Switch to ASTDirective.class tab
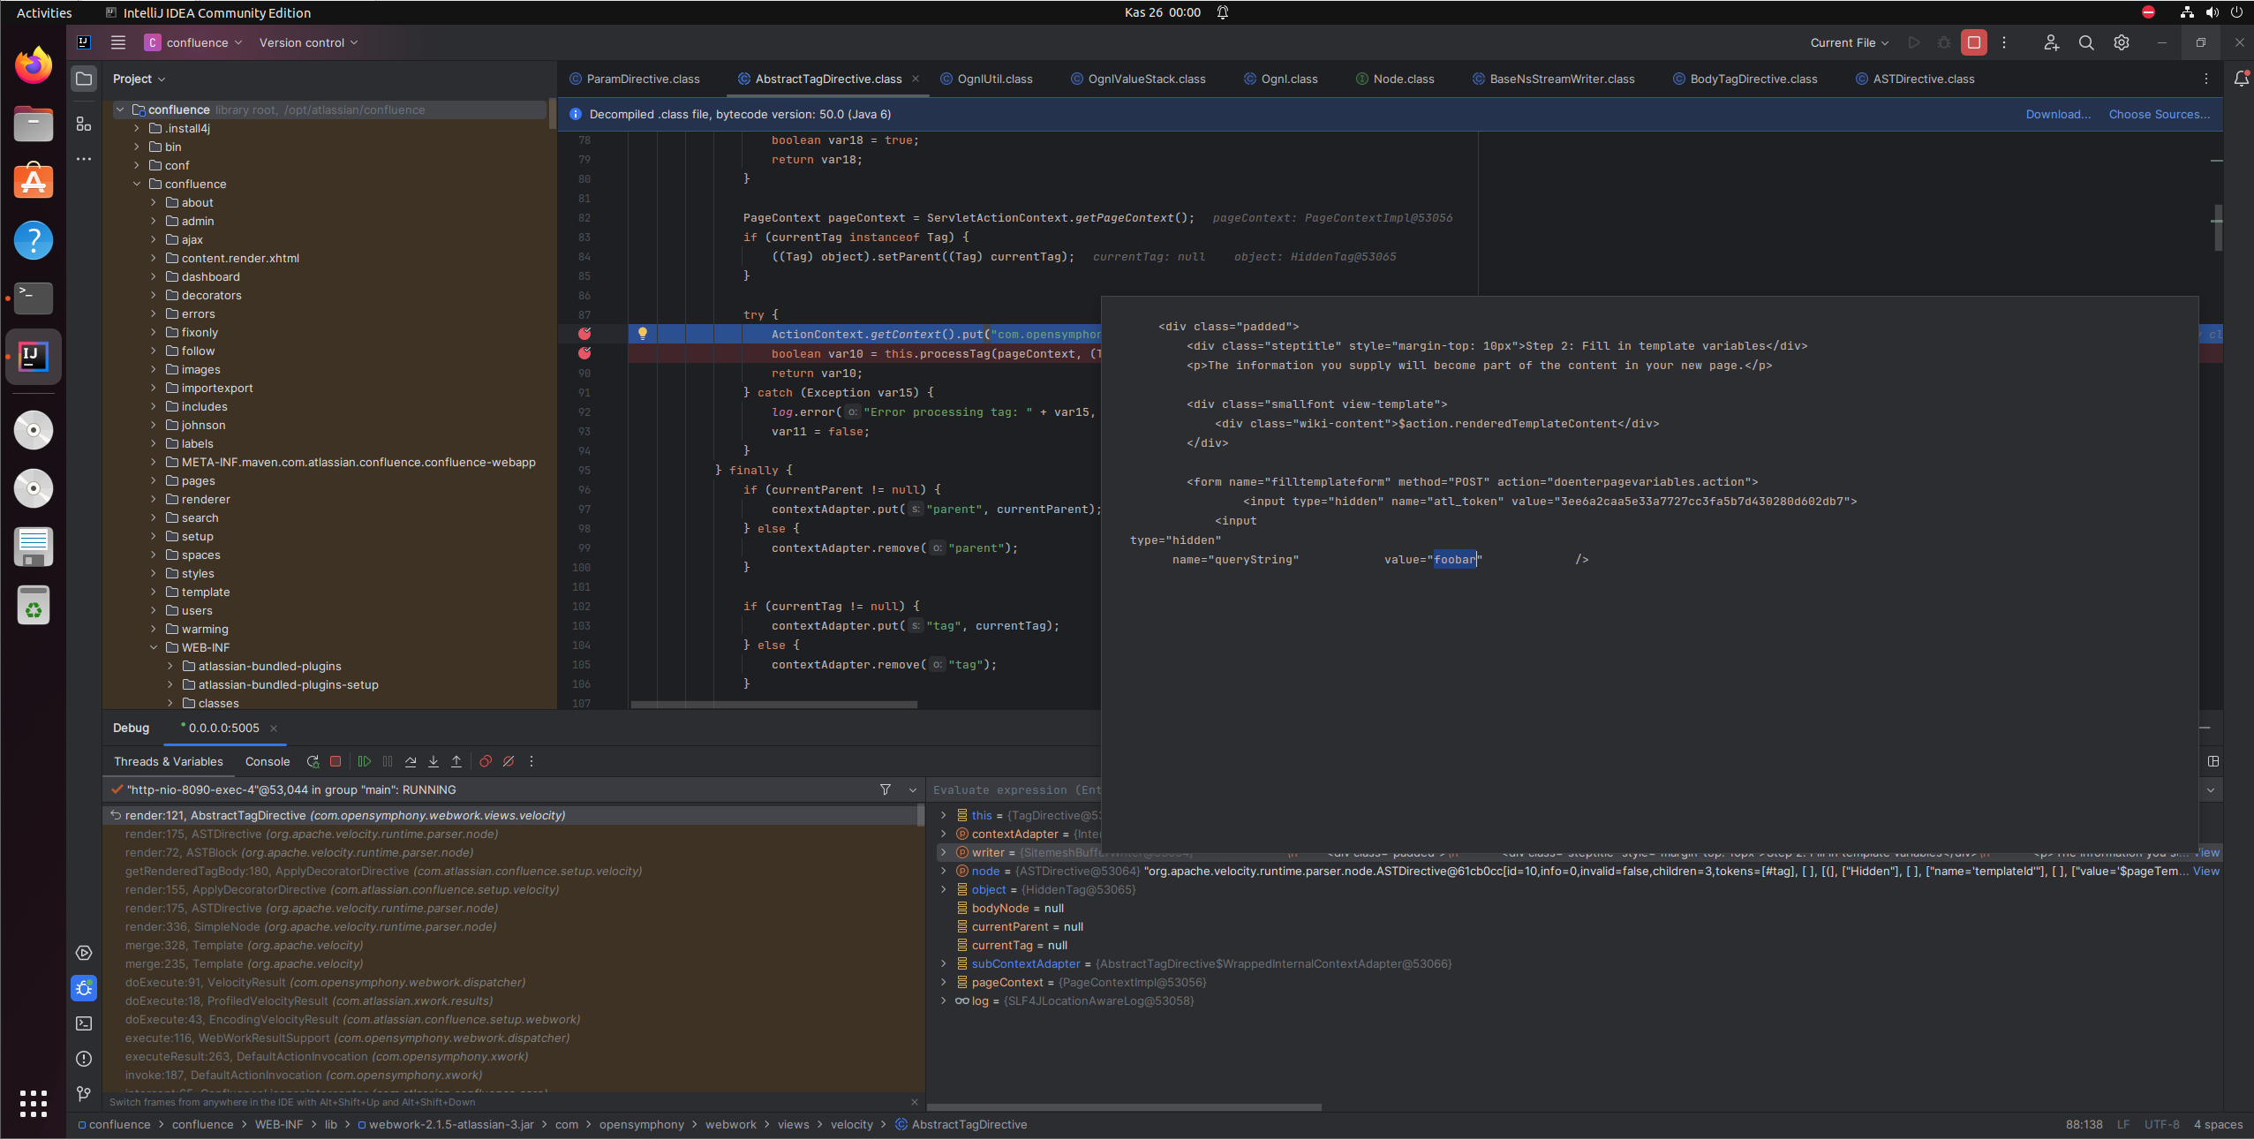 pyautogui.click(x=1915, y=79)
